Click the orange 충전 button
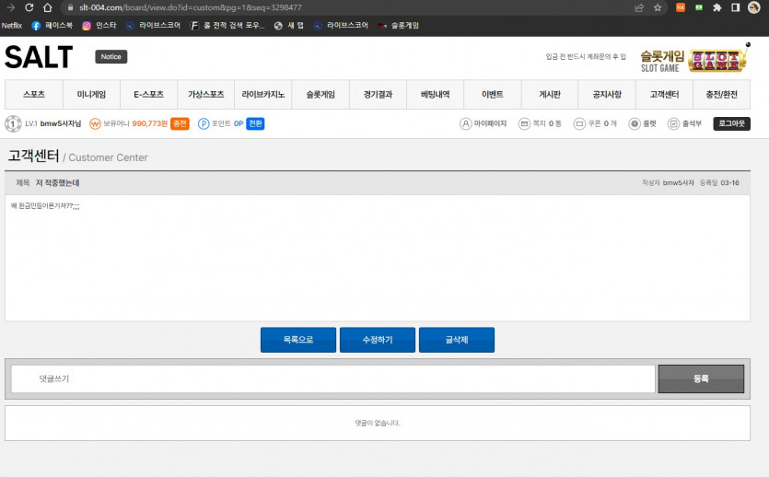The image size is (769, 477). tap(180, 123)
